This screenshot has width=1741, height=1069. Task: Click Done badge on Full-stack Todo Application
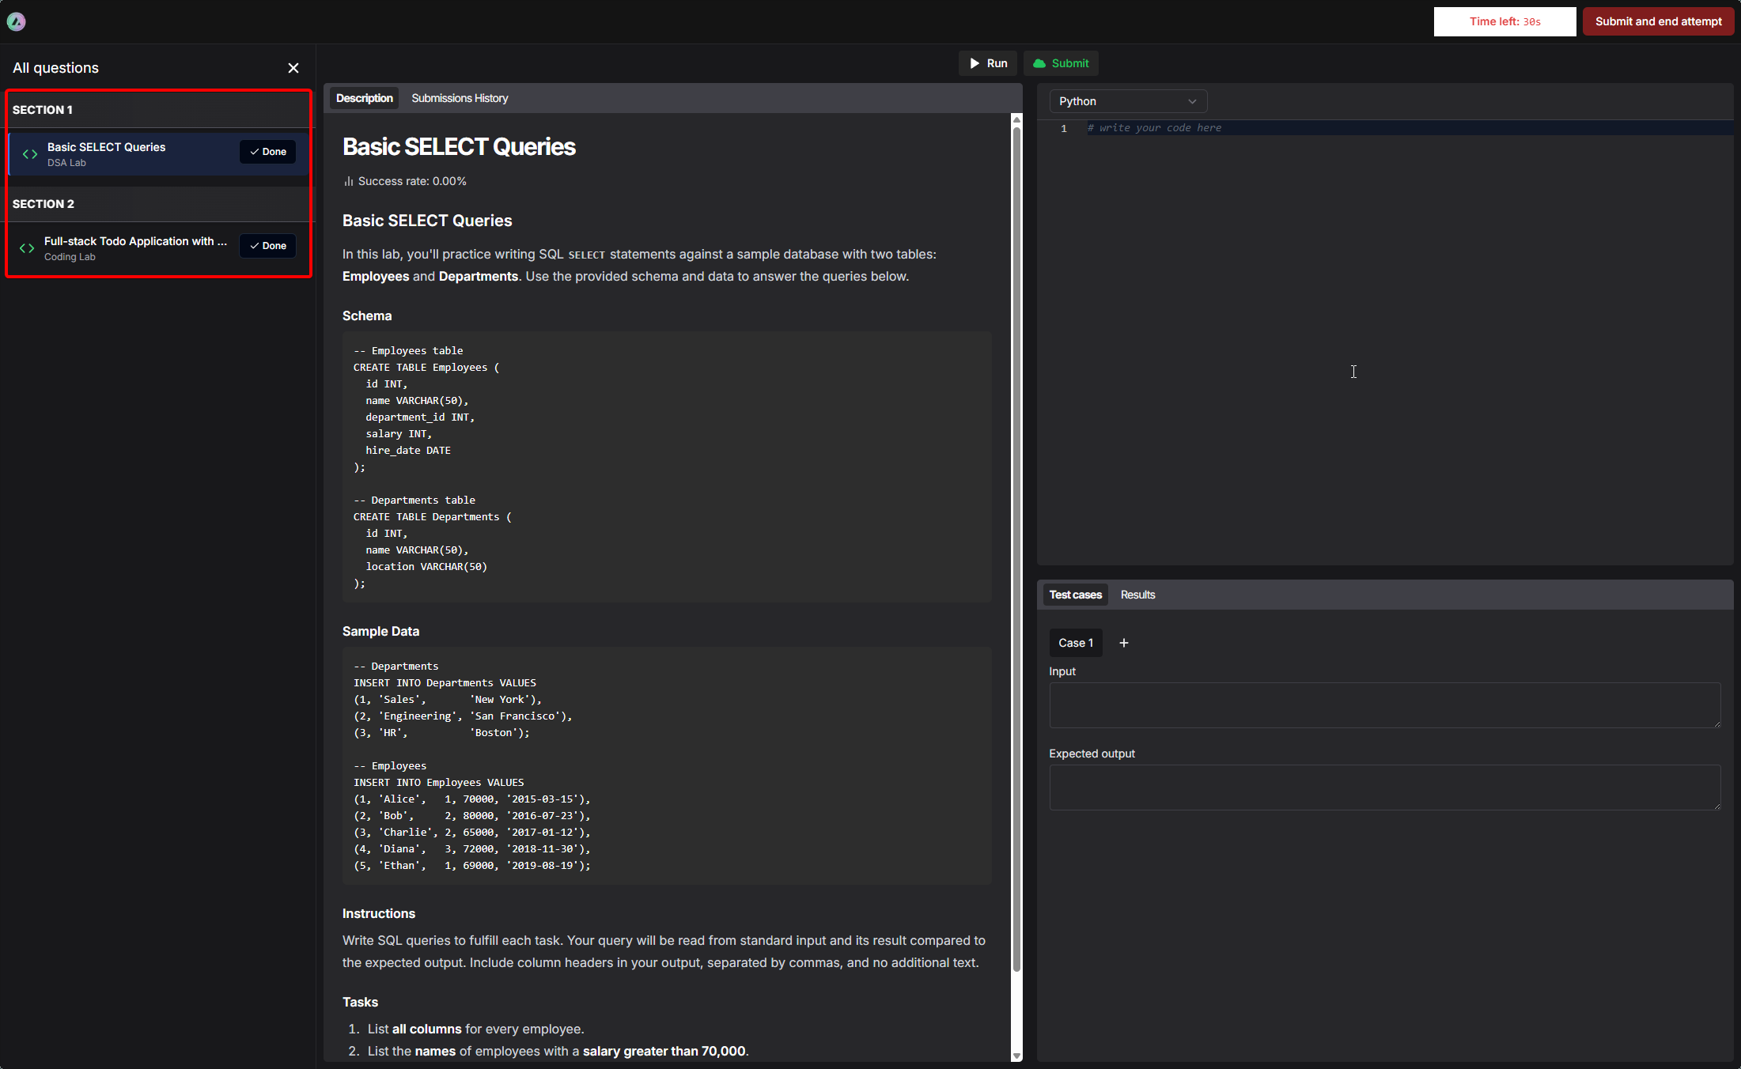point(268,246)
